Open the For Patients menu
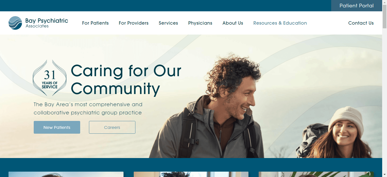 click(95, 23)
